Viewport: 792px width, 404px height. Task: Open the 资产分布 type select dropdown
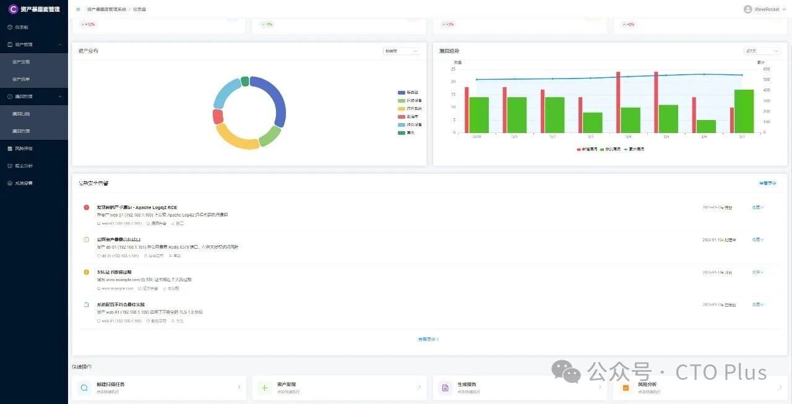(401, 51)
